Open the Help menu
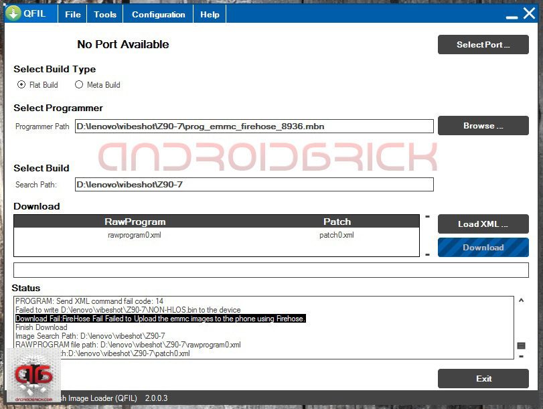Image resolution: width=543 pixels, height=409 pixels. click(210, 14)
